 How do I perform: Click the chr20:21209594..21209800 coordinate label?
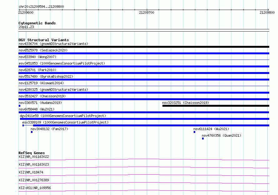point(41,7)
